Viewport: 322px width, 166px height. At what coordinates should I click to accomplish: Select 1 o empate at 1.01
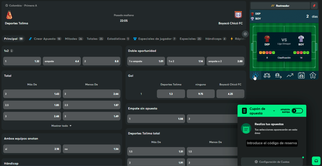(146, 61)
